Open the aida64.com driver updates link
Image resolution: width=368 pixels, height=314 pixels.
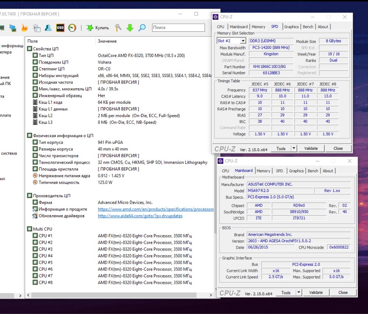pos(140,216)
